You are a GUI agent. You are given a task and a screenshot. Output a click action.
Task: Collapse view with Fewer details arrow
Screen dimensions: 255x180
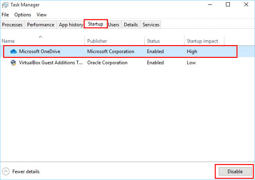[x=6, y=171]
